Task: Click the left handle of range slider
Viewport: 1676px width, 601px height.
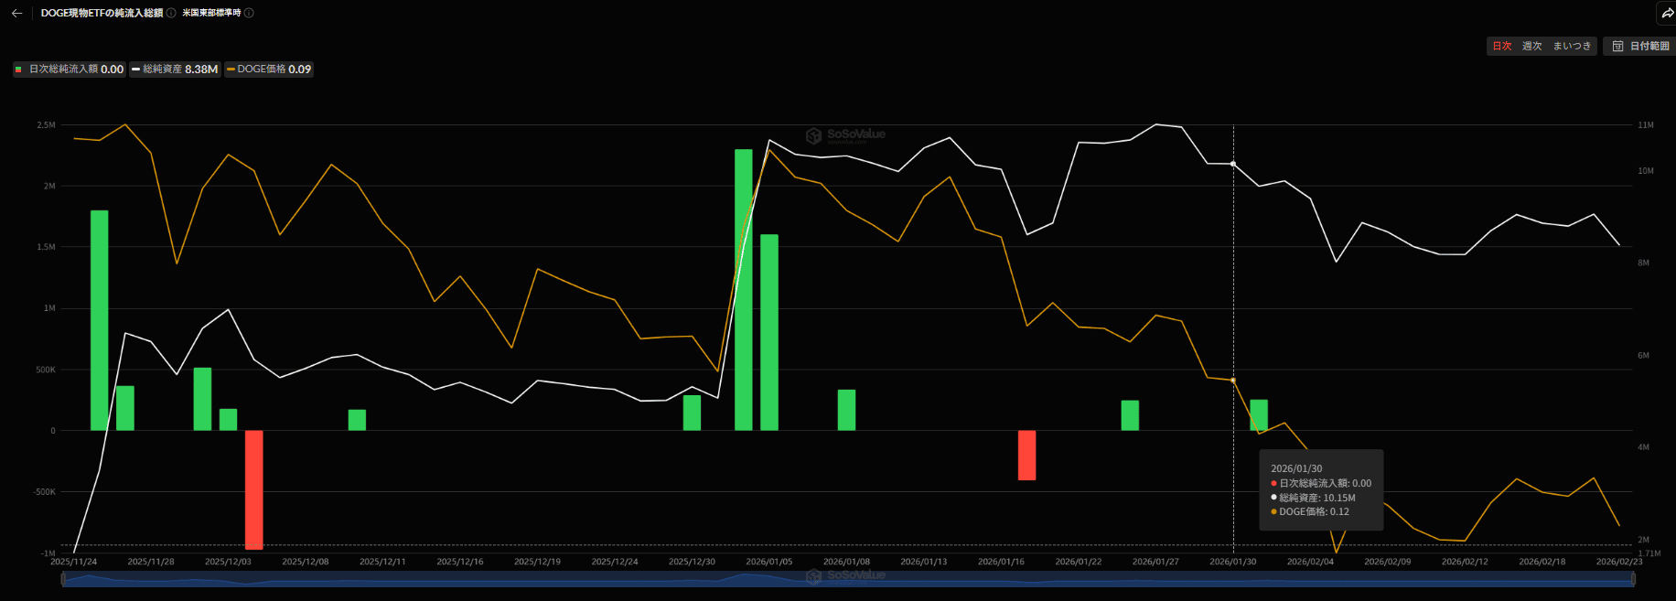Action: point(62,579)
